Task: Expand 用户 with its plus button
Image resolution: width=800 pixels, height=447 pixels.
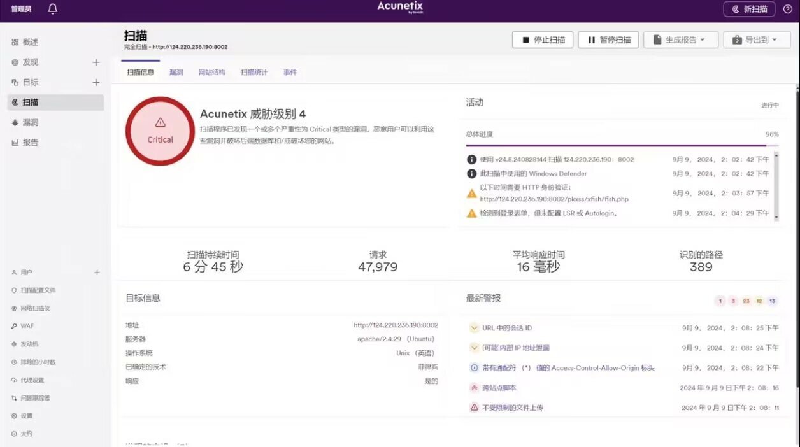Action: (97, 273)
